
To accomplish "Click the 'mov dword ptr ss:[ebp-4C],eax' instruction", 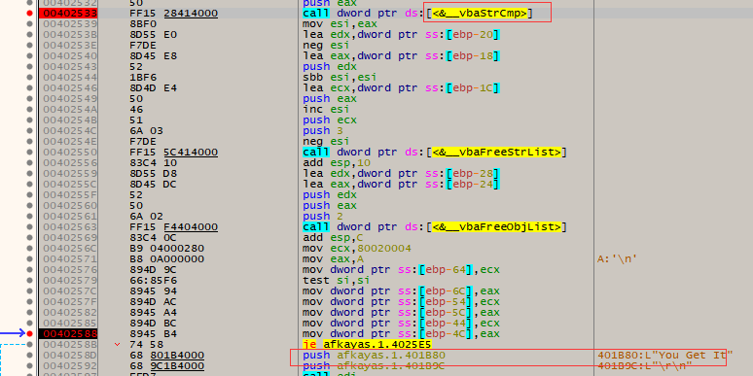I will (x=402, y=334).
